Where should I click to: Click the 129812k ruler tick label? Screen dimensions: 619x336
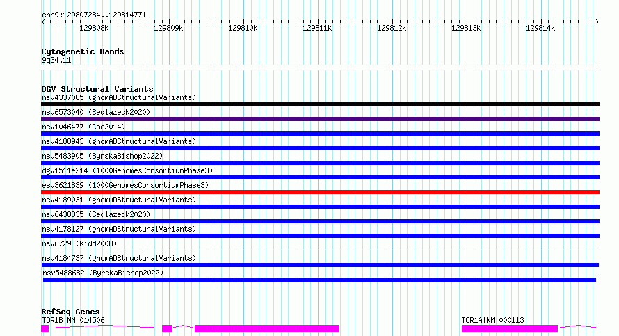[392, 28]
